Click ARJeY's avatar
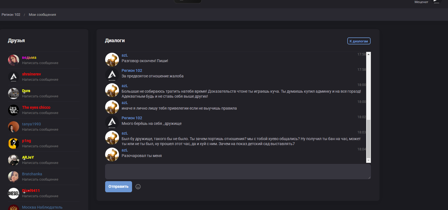 click(x=14, y=160)
